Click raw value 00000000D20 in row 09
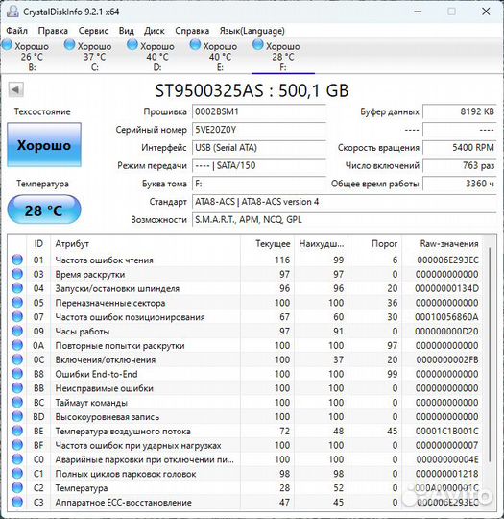Image resolution: width=504 pixels, height=519 pixels. pyautogui.click(x=446, y=332)
